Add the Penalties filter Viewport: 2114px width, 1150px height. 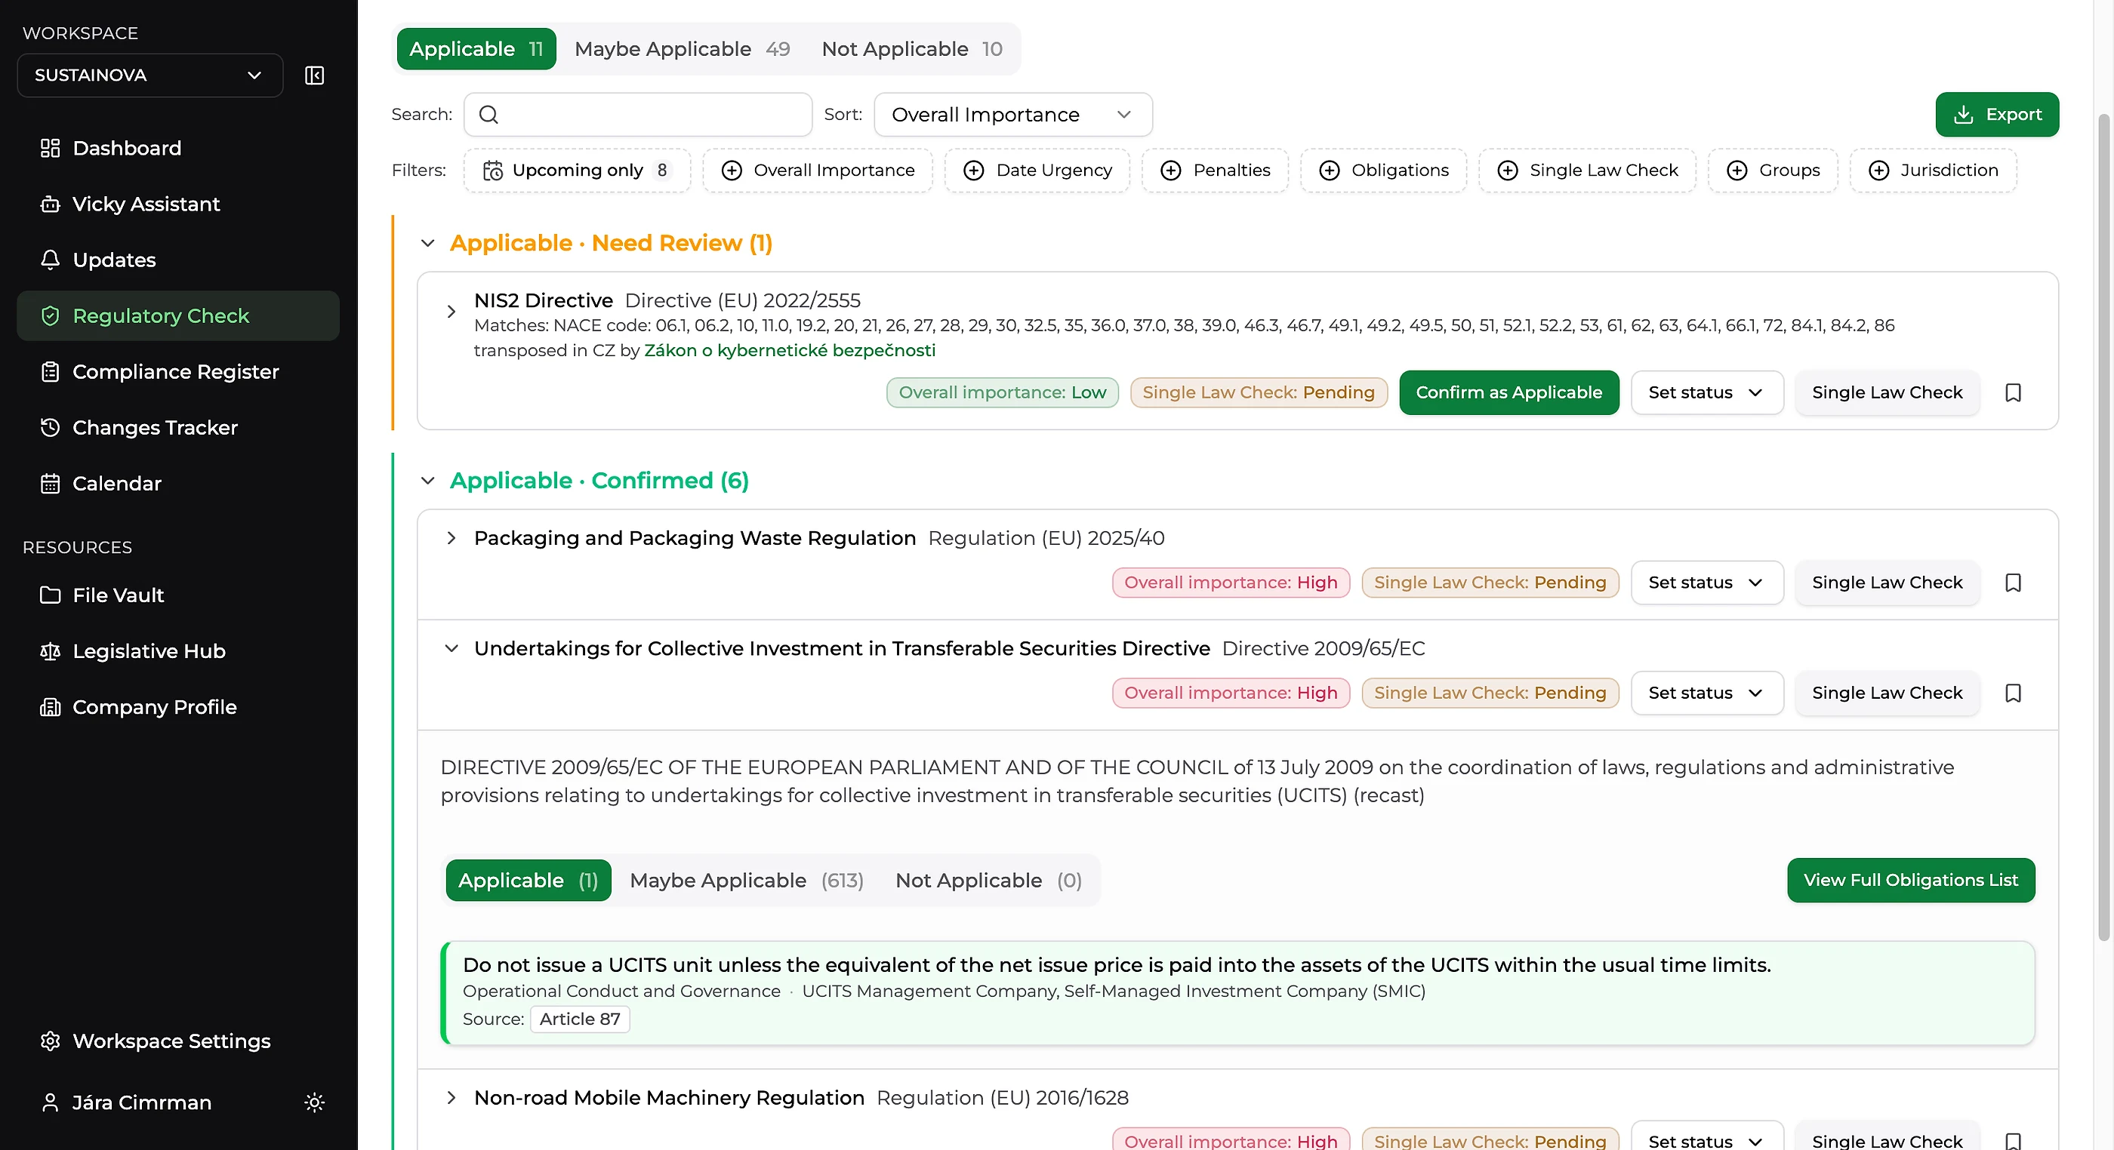click(1215, 171)
